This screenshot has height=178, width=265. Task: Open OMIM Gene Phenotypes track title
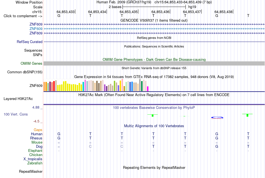click(154, 59)
